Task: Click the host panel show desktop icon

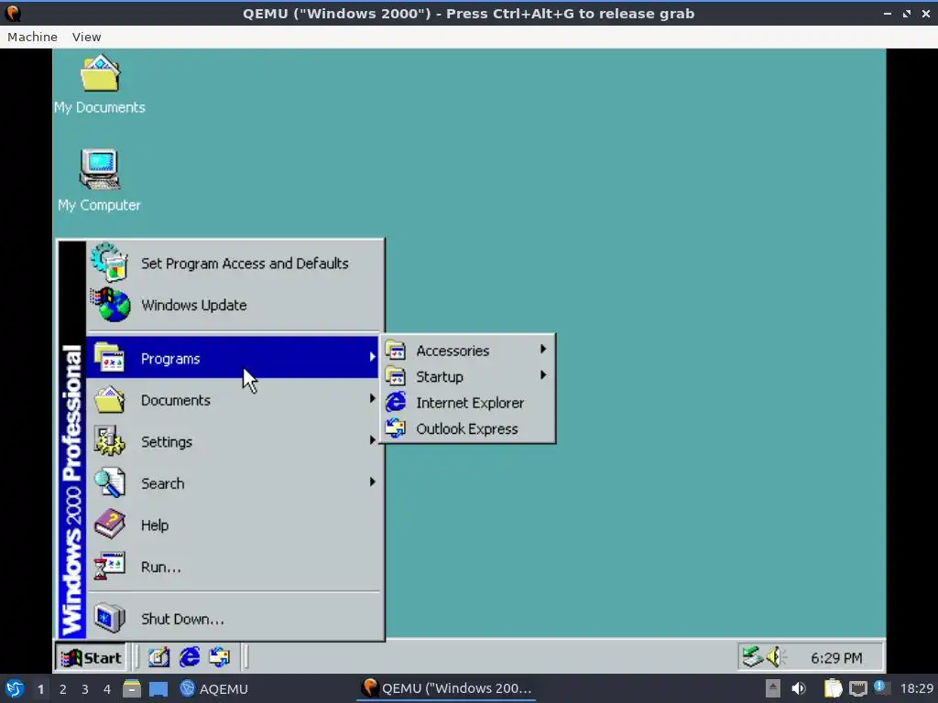Action: 158,689
